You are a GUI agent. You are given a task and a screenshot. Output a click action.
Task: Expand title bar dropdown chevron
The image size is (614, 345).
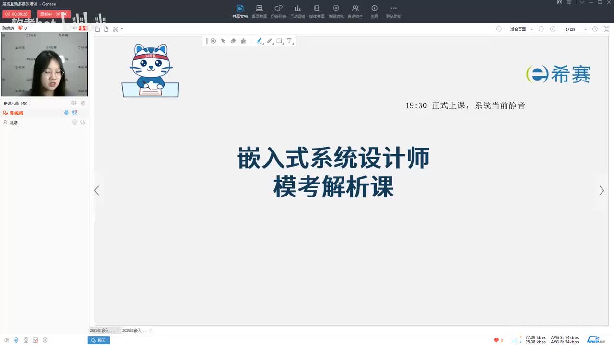coord(582,2)
